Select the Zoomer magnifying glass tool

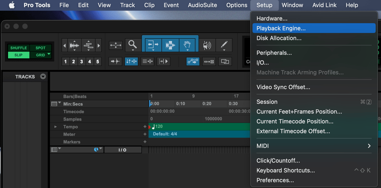click(x=133, y=44)
